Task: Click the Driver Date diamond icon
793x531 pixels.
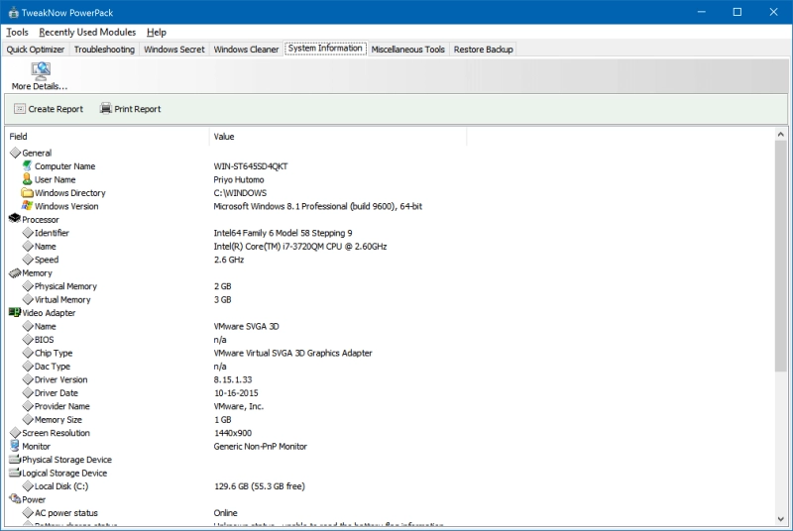Action: (28, 392)
